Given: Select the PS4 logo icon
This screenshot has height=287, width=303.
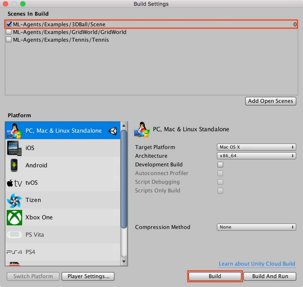Looking at the screenshot, I should coord(14,252).
